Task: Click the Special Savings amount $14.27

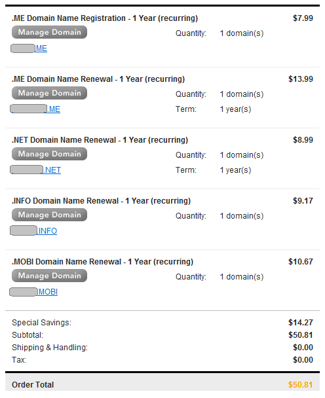Action: pyautogui.click(x=301, y=323)
